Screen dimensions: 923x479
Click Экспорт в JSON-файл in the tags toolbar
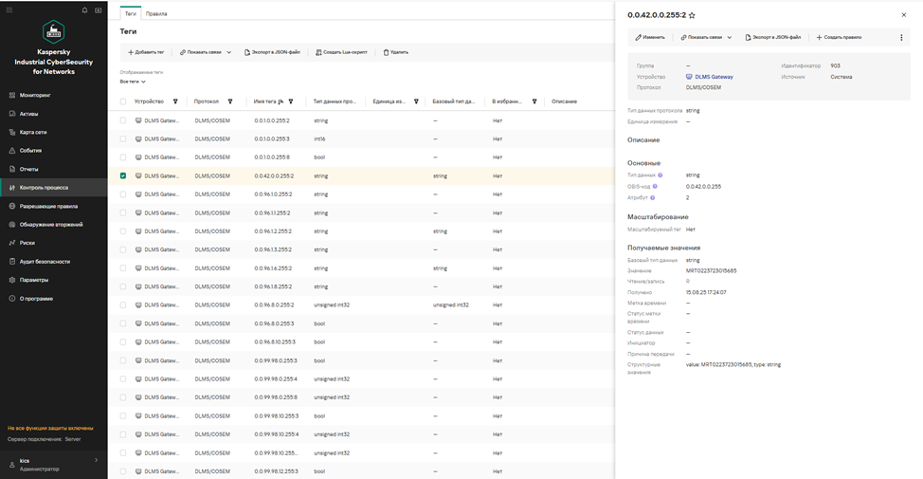[x=272, y=52]
